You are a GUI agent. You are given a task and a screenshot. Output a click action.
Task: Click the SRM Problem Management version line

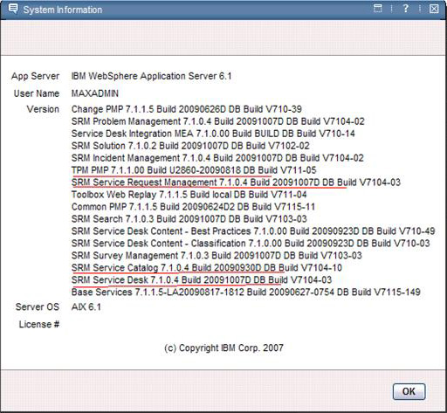[218, 121]
